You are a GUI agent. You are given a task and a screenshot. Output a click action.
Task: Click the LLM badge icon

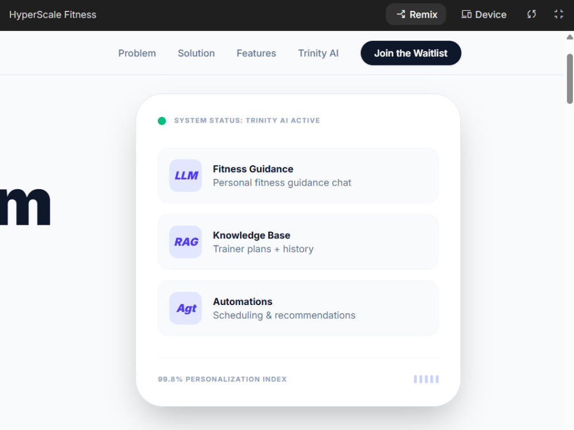185,175
